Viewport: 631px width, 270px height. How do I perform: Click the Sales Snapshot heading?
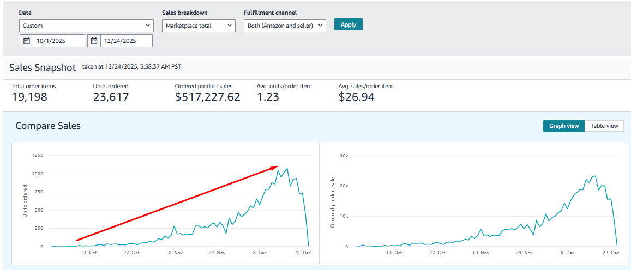point(42,67)
